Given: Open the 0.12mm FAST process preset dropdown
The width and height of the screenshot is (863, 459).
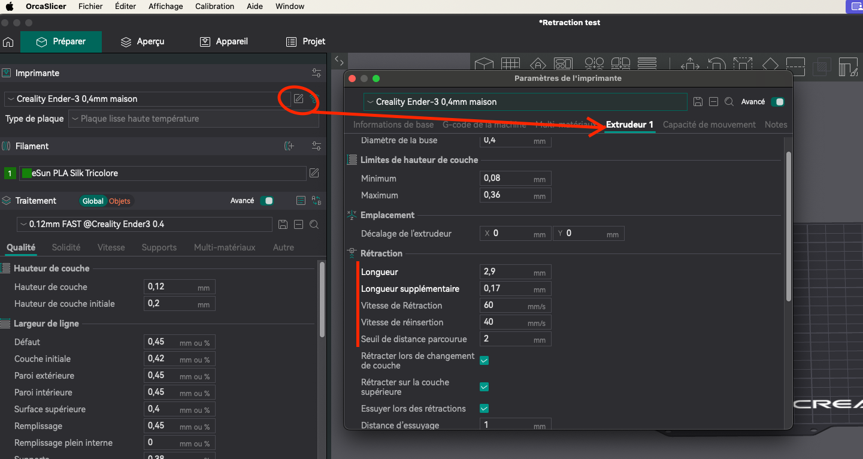Looking at the screenshot, I should tap(145, 224).
